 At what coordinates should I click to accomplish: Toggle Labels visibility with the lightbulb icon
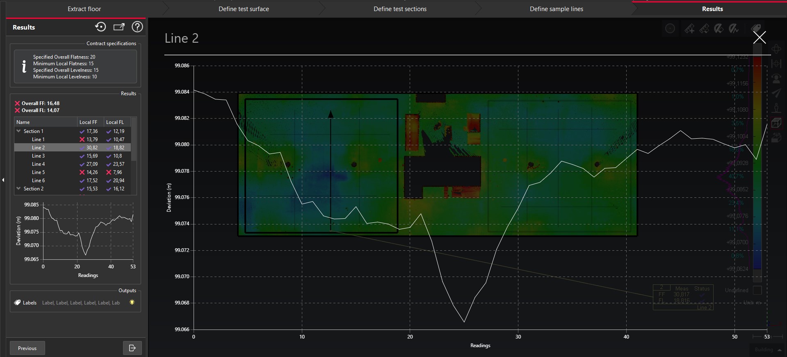132,302
